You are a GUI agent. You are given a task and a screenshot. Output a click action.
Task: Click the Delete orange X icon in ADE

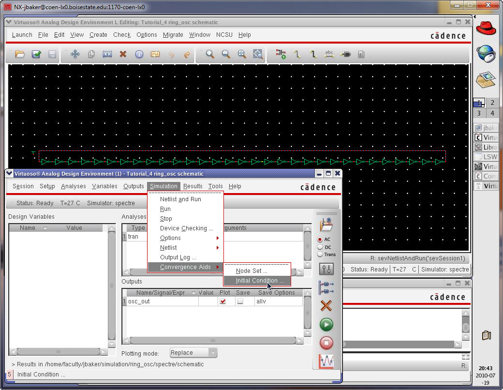click(x=326, y=306)
